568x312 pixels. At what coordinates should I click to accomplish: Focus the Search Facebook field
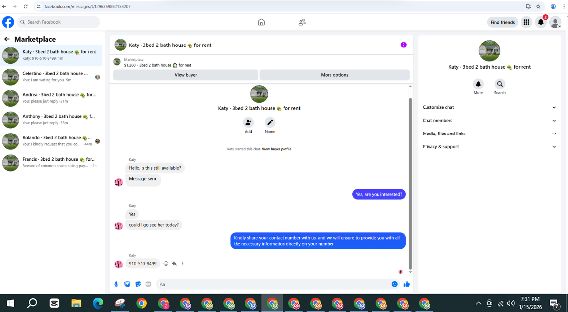[x=59, y=22]
